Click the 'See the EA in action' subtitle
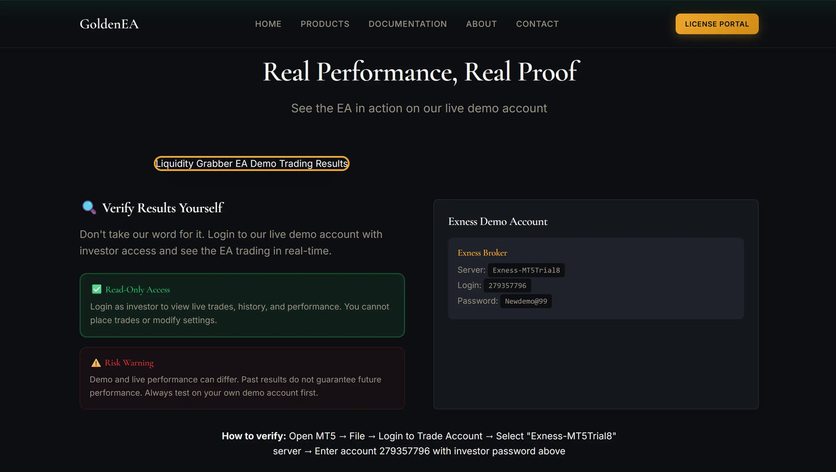This screenshot has height=472, width=836. click(419, 108)
